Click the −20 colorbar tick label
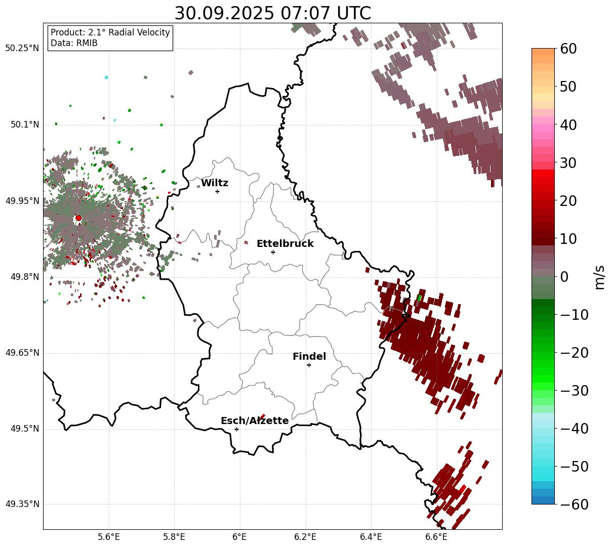This screenshot has width=611, height=547. (574, 353)
